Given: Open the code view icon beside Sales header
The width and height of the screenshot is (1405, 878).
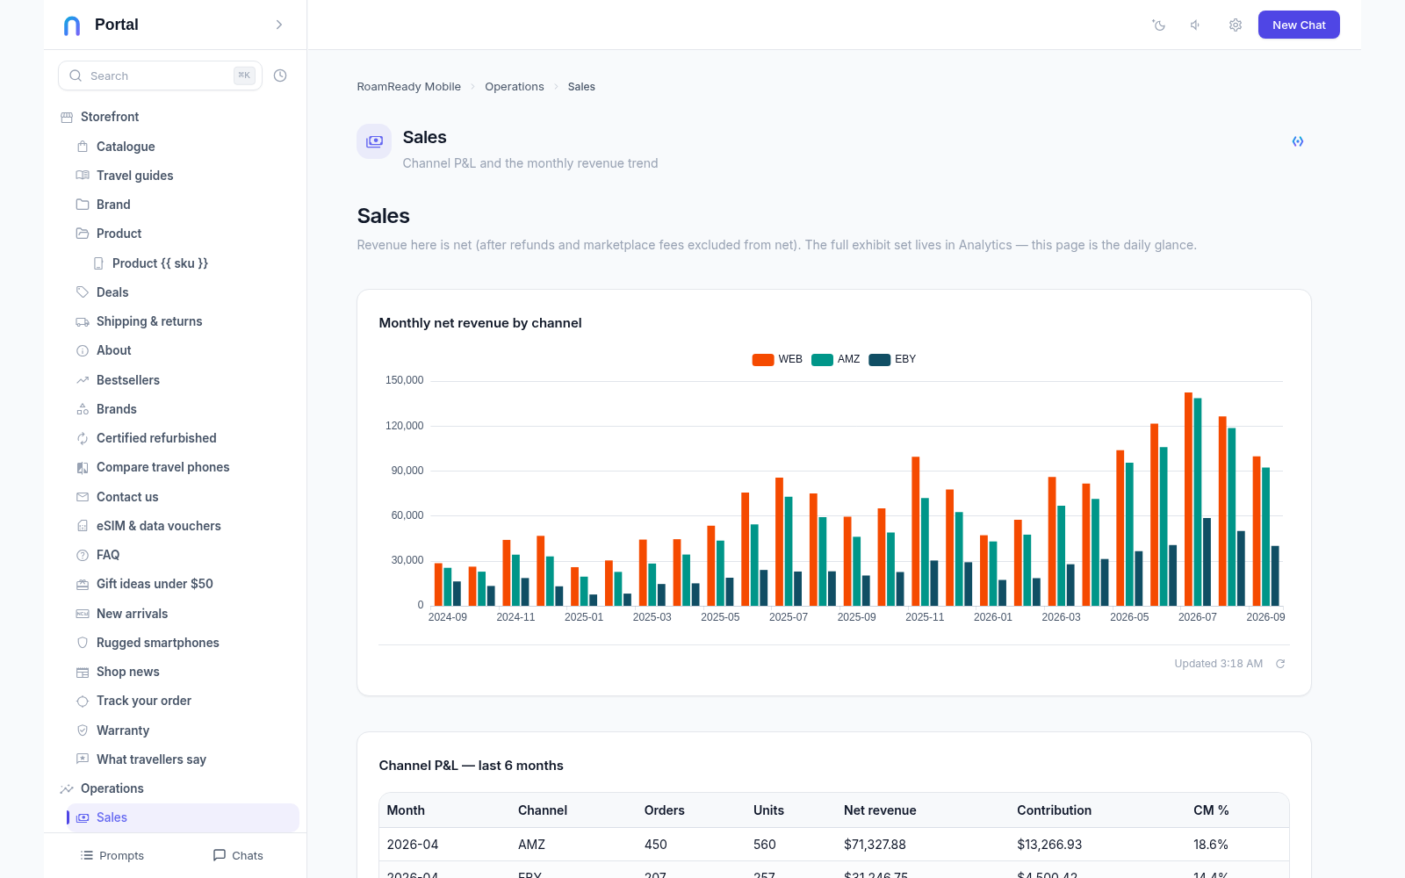Looking at the screenshot, I should click(x=1298, y=141).
